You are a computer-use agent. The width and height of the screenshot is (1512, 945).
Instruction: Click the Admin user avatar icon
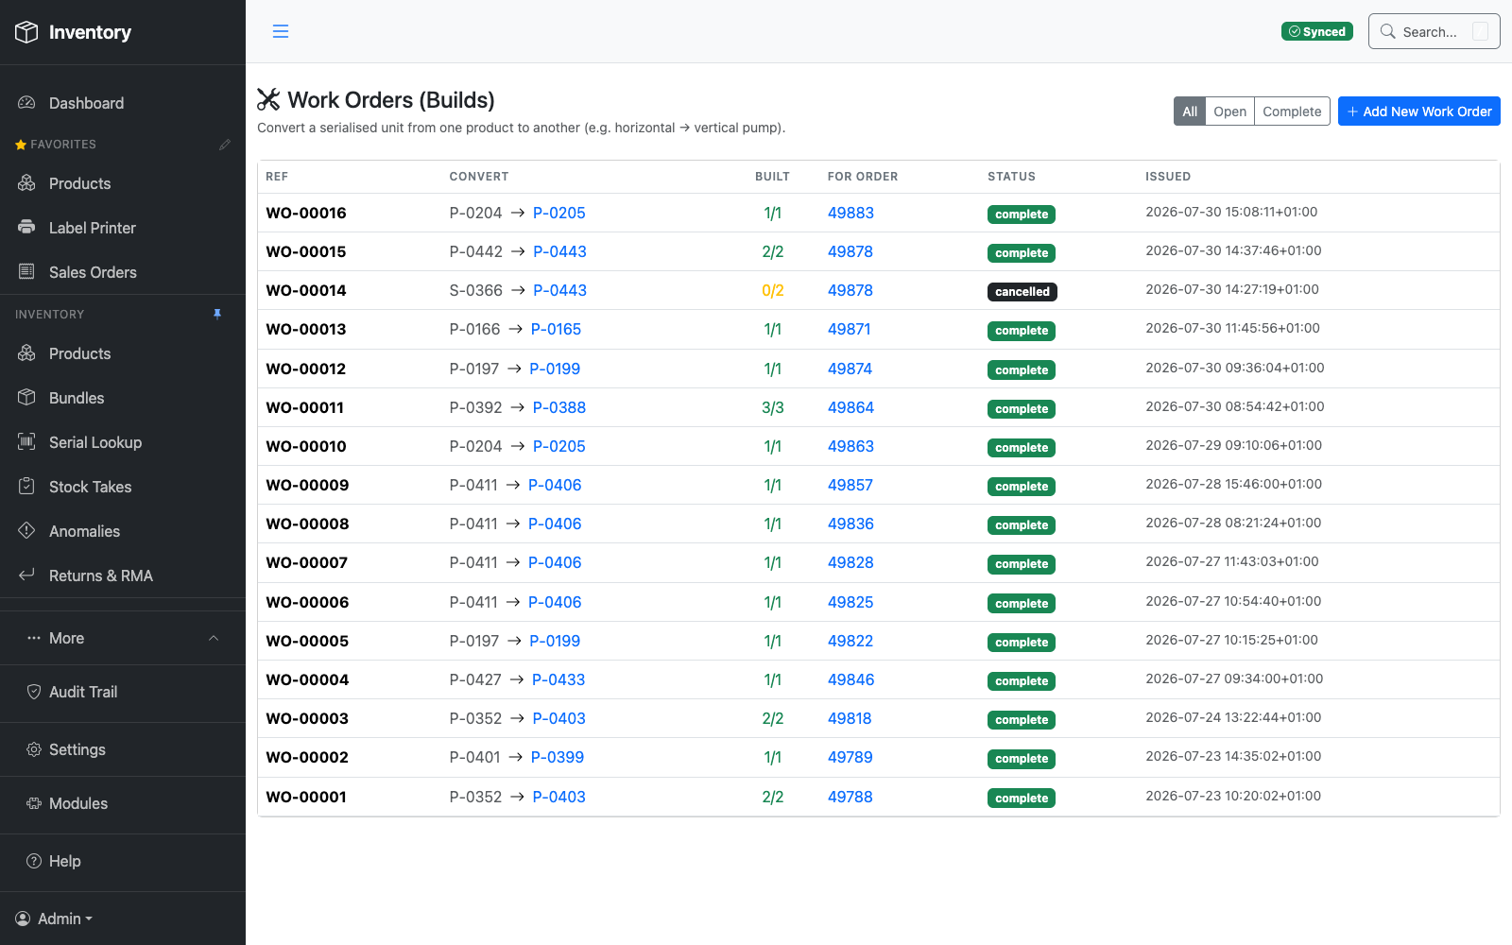pos(23,919)
